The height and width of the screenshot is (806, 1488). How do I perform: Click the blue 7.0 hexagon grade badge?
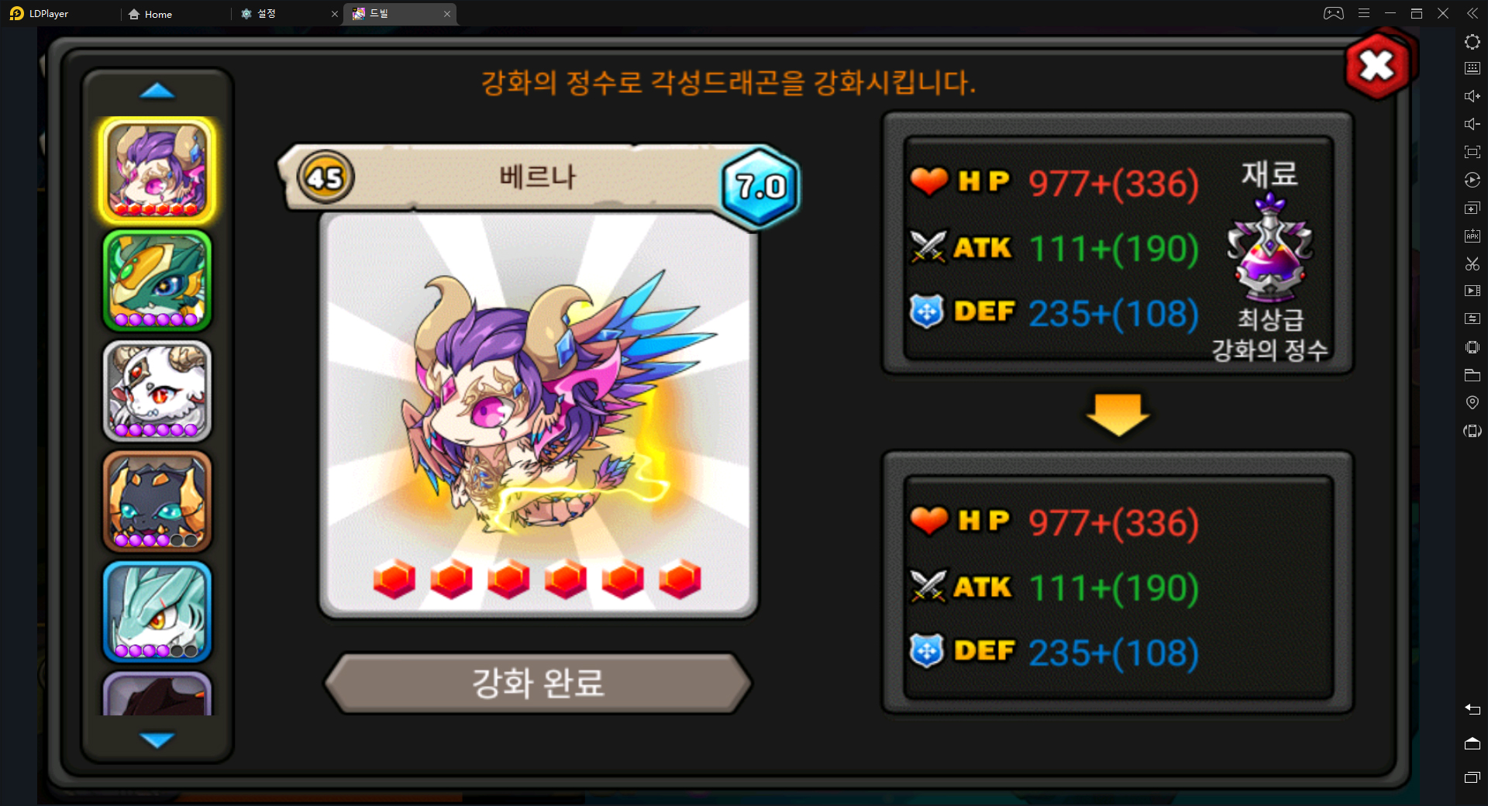[x=760, y=186]
